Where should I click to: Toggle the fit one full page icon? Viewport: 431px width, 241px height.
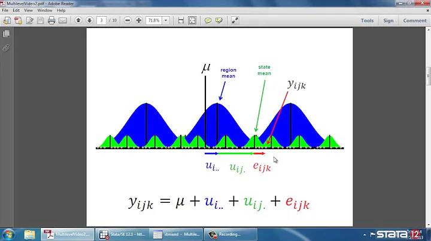pos(192,20)
